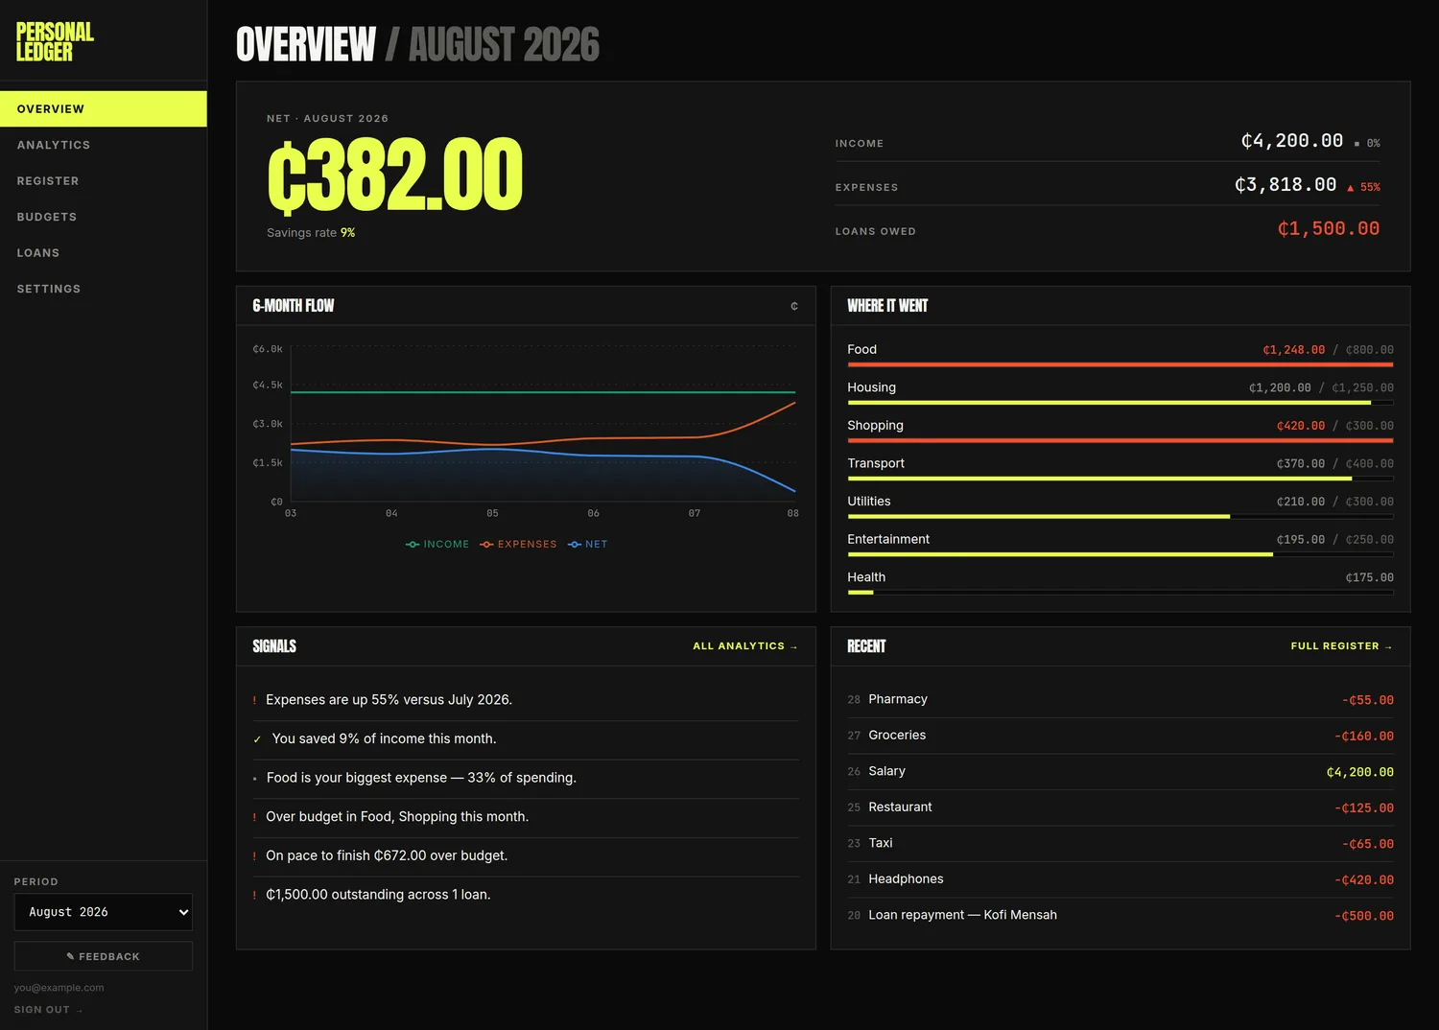Image resolution: width=1439 pixels, height=1030 pixels.
Task: Select the Taxi transaction row
Action: (x=1121, y=844)
